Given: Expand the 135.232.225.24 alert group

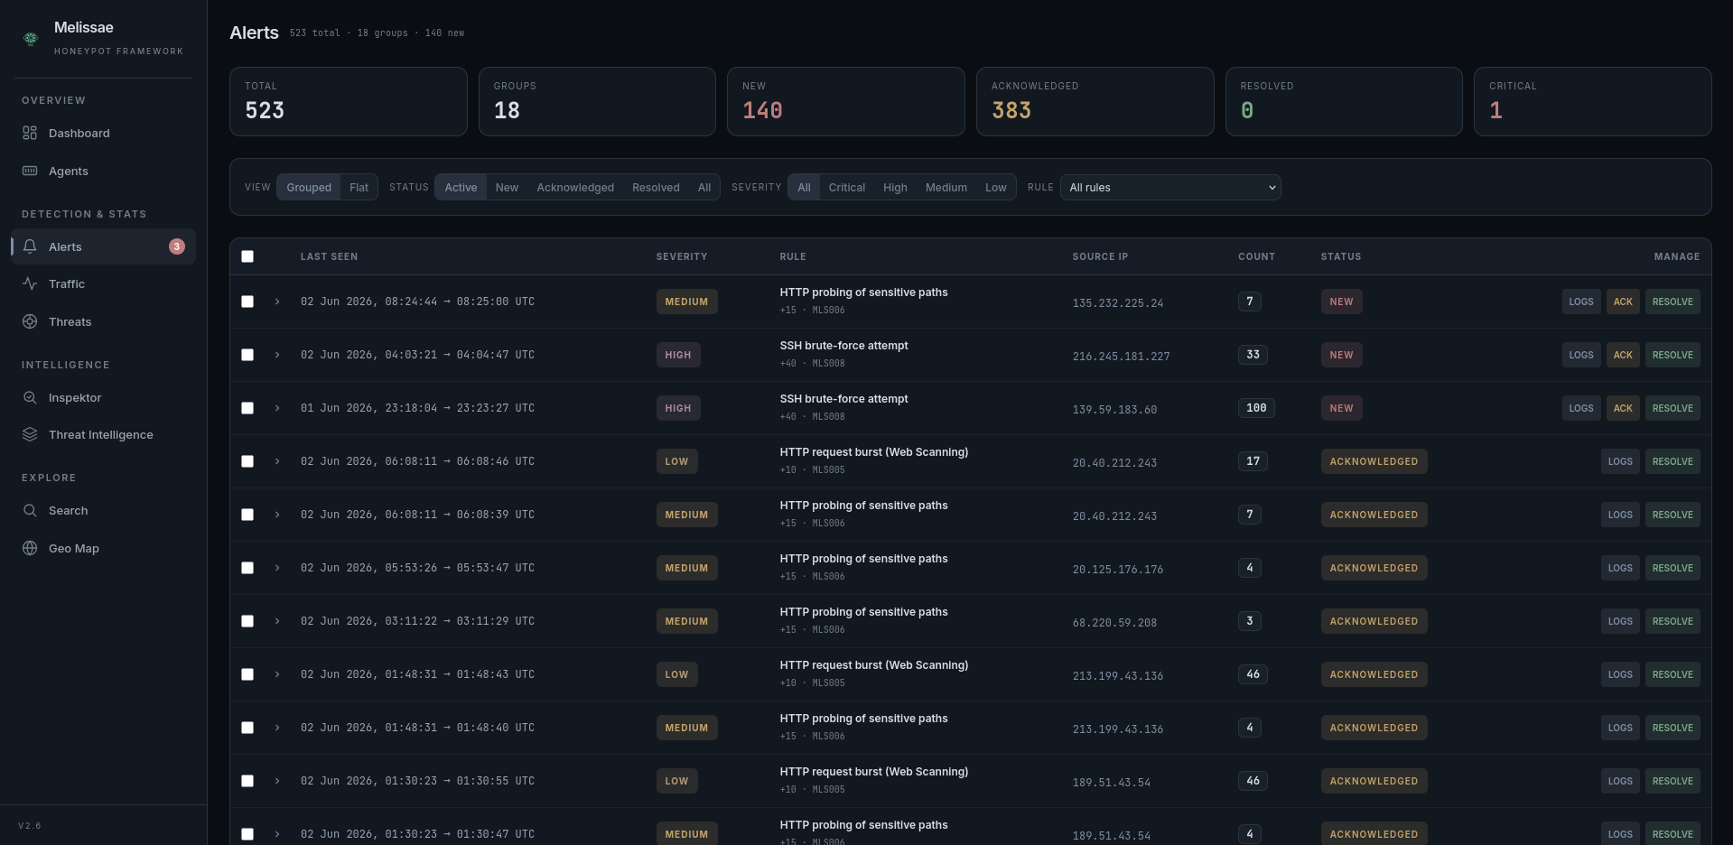Looking at the screenshot, I should tap(277, 302).
